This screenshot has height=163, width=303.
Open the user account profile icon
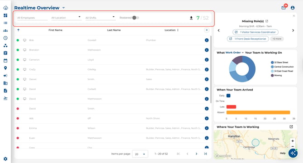point(293,8)
